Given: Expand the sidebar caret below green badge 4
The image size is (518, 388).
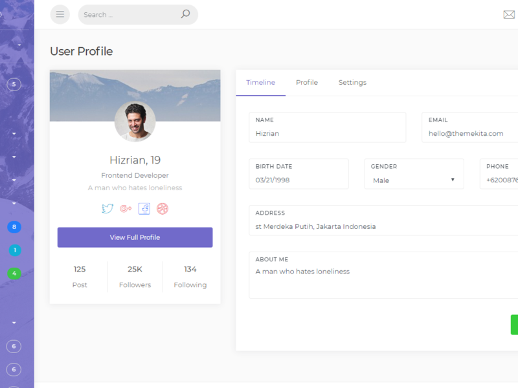Looking at the screenshot, I should [x=14, y=322].
